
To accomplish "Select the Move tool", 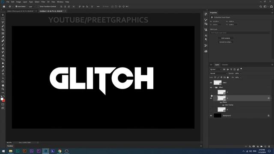I will pyautogui.click(x=3, y=15).
